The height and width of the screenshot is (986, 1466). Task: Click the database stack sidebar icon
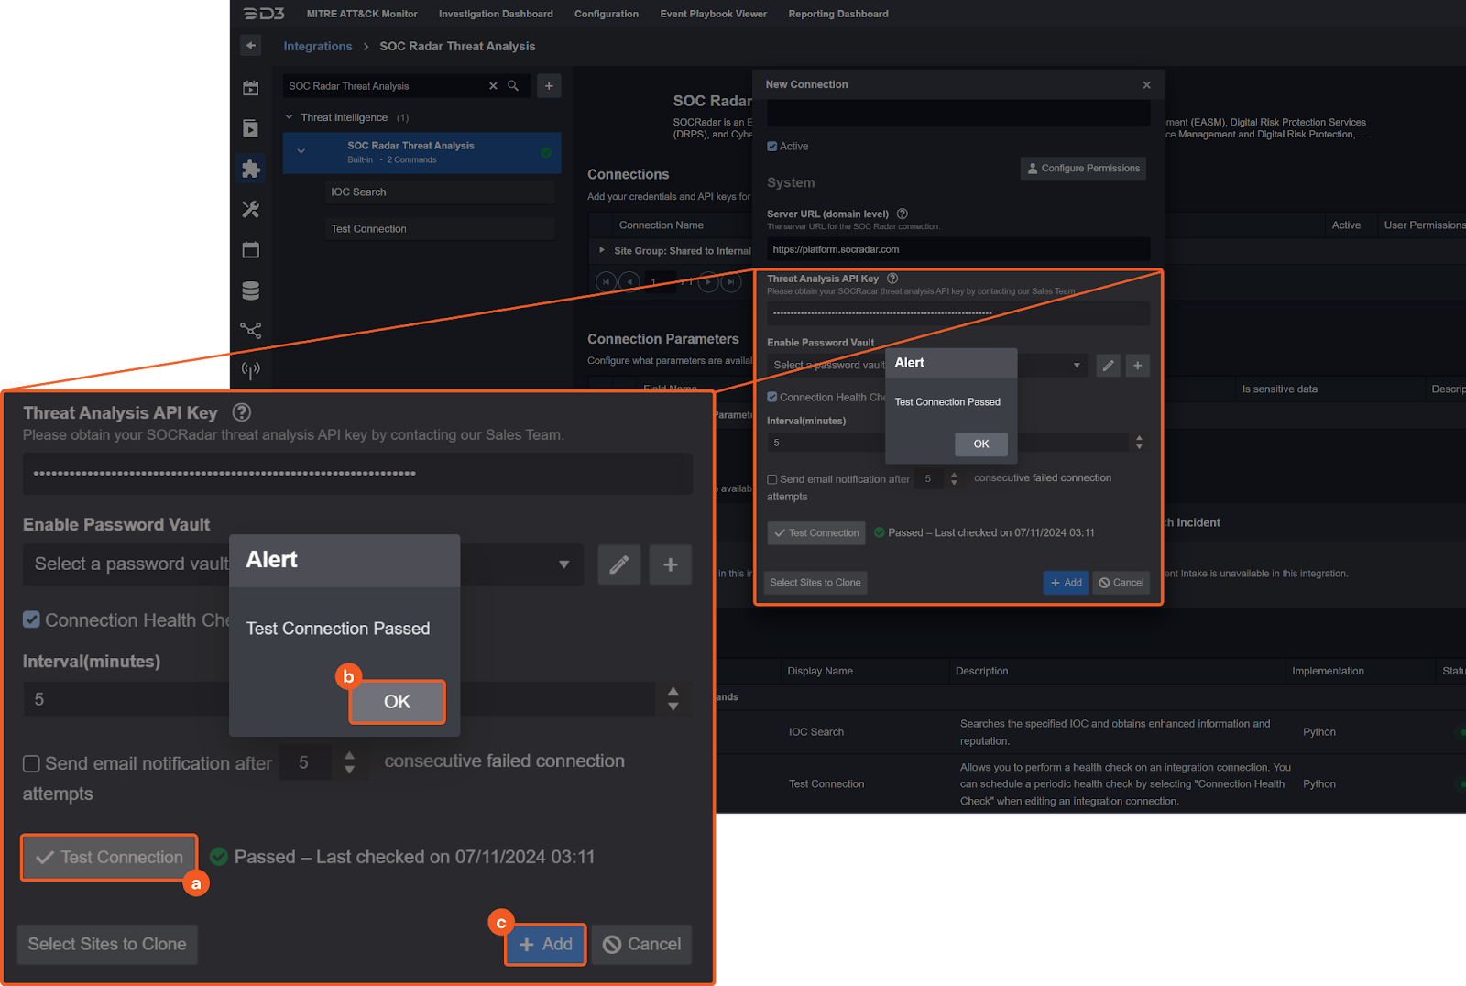[x=250, y=290]
